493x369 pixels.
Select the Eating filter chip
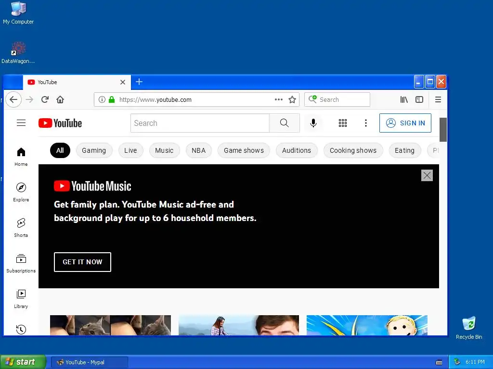(x=404, y=150)
